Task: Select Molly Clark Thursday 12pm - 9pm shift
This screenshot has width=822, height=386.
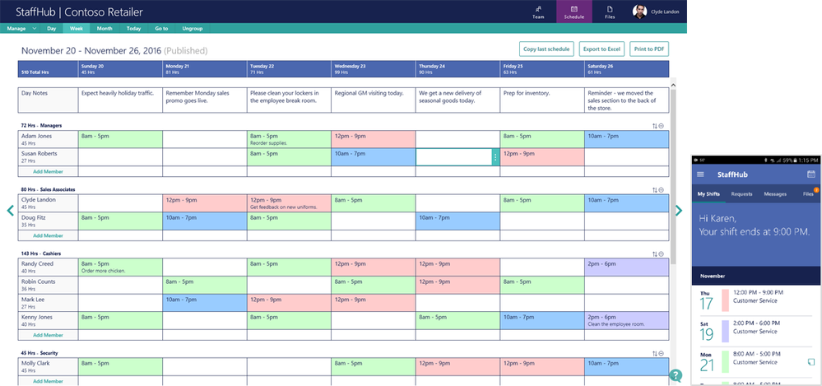Action: (x=457, y=366)
